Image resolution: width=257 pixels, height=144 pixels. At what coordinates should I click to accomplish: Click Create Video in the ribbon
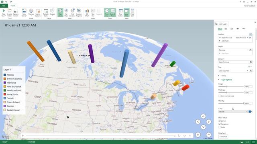click(x=9, y=12)
